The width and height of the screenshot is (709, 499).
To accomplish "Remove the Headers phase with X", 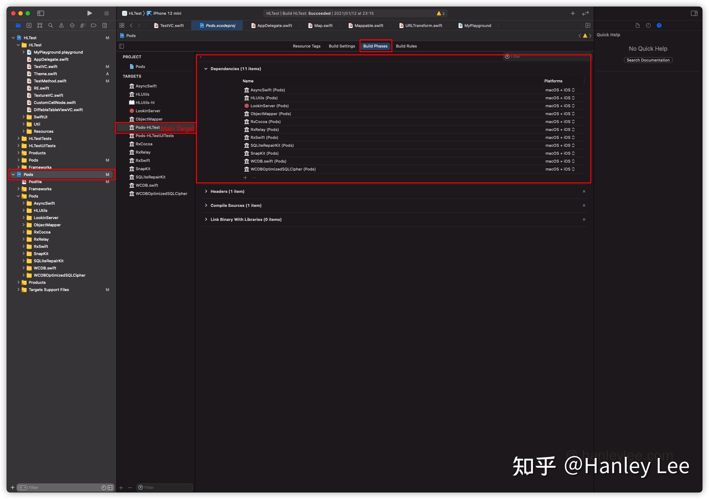I will [x=584, y=191].
